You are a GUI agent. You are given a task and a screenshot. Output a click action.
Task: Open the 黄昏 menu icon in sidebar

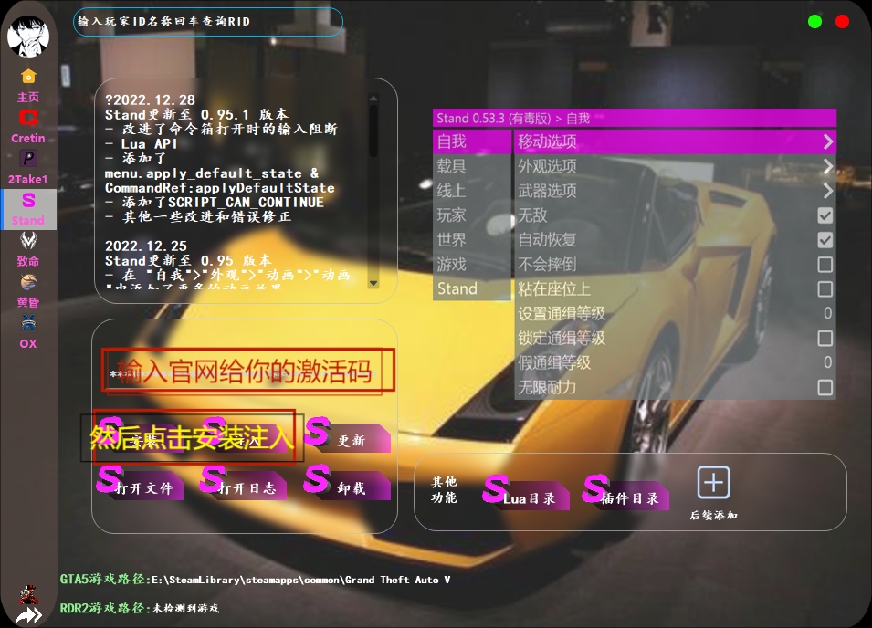(28, 282)
